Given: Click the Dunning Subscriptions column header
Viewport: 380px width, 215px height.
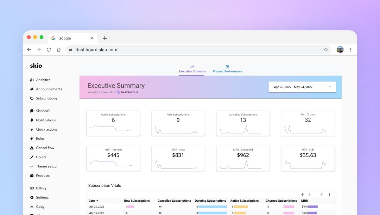Looking at the screenshot, I should (x=210, y=201).
